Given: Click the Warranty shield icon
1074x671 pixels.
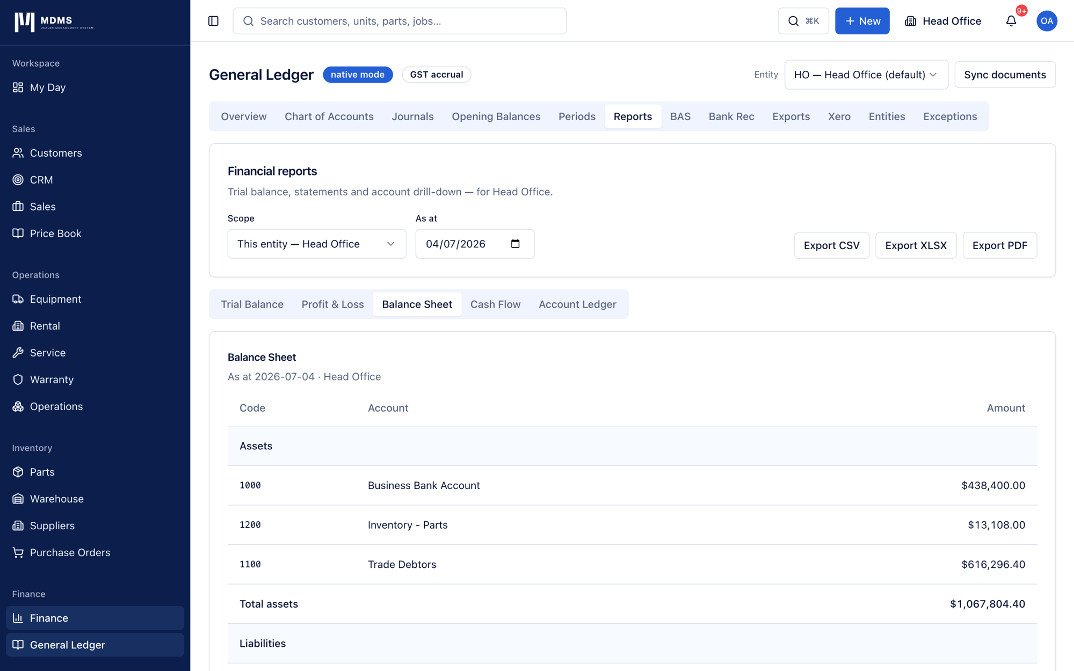Looking at the screenshot, I should [x=18, y=380].
